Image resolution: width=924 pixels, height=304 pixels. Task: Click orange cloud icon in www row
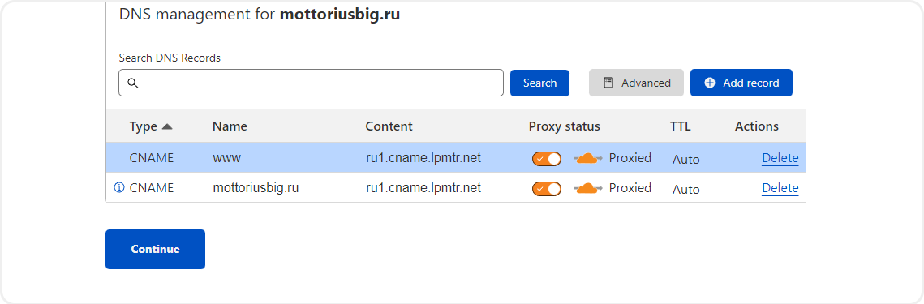pyautogui.click(x=587, y=158)
